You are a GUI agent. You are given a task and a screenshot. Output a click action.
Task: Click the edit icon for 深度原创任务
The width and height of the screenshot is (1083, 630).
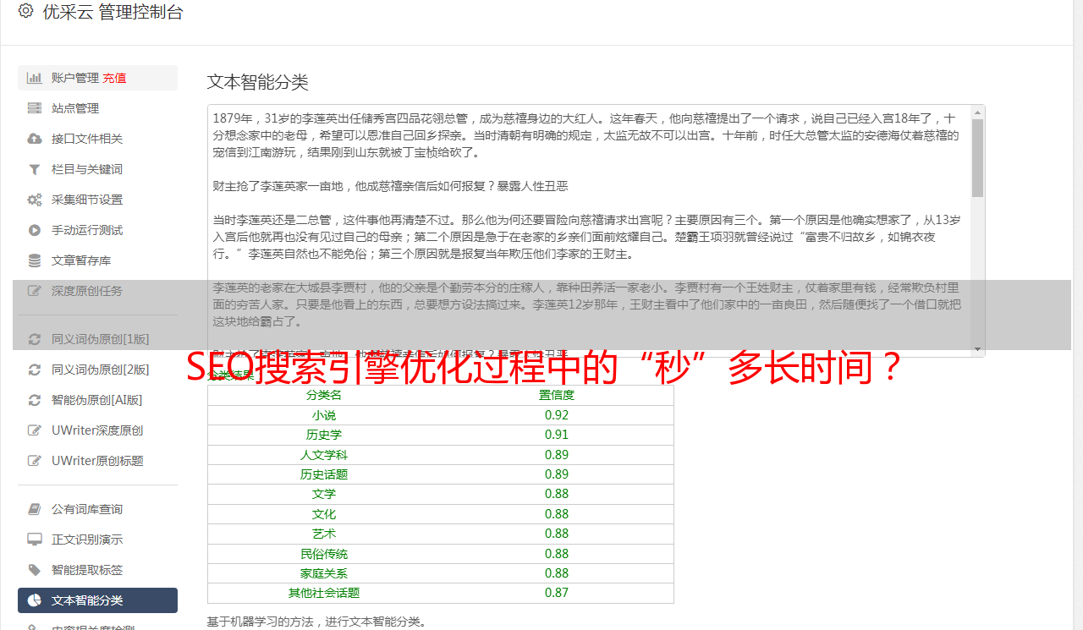[35, 291]
